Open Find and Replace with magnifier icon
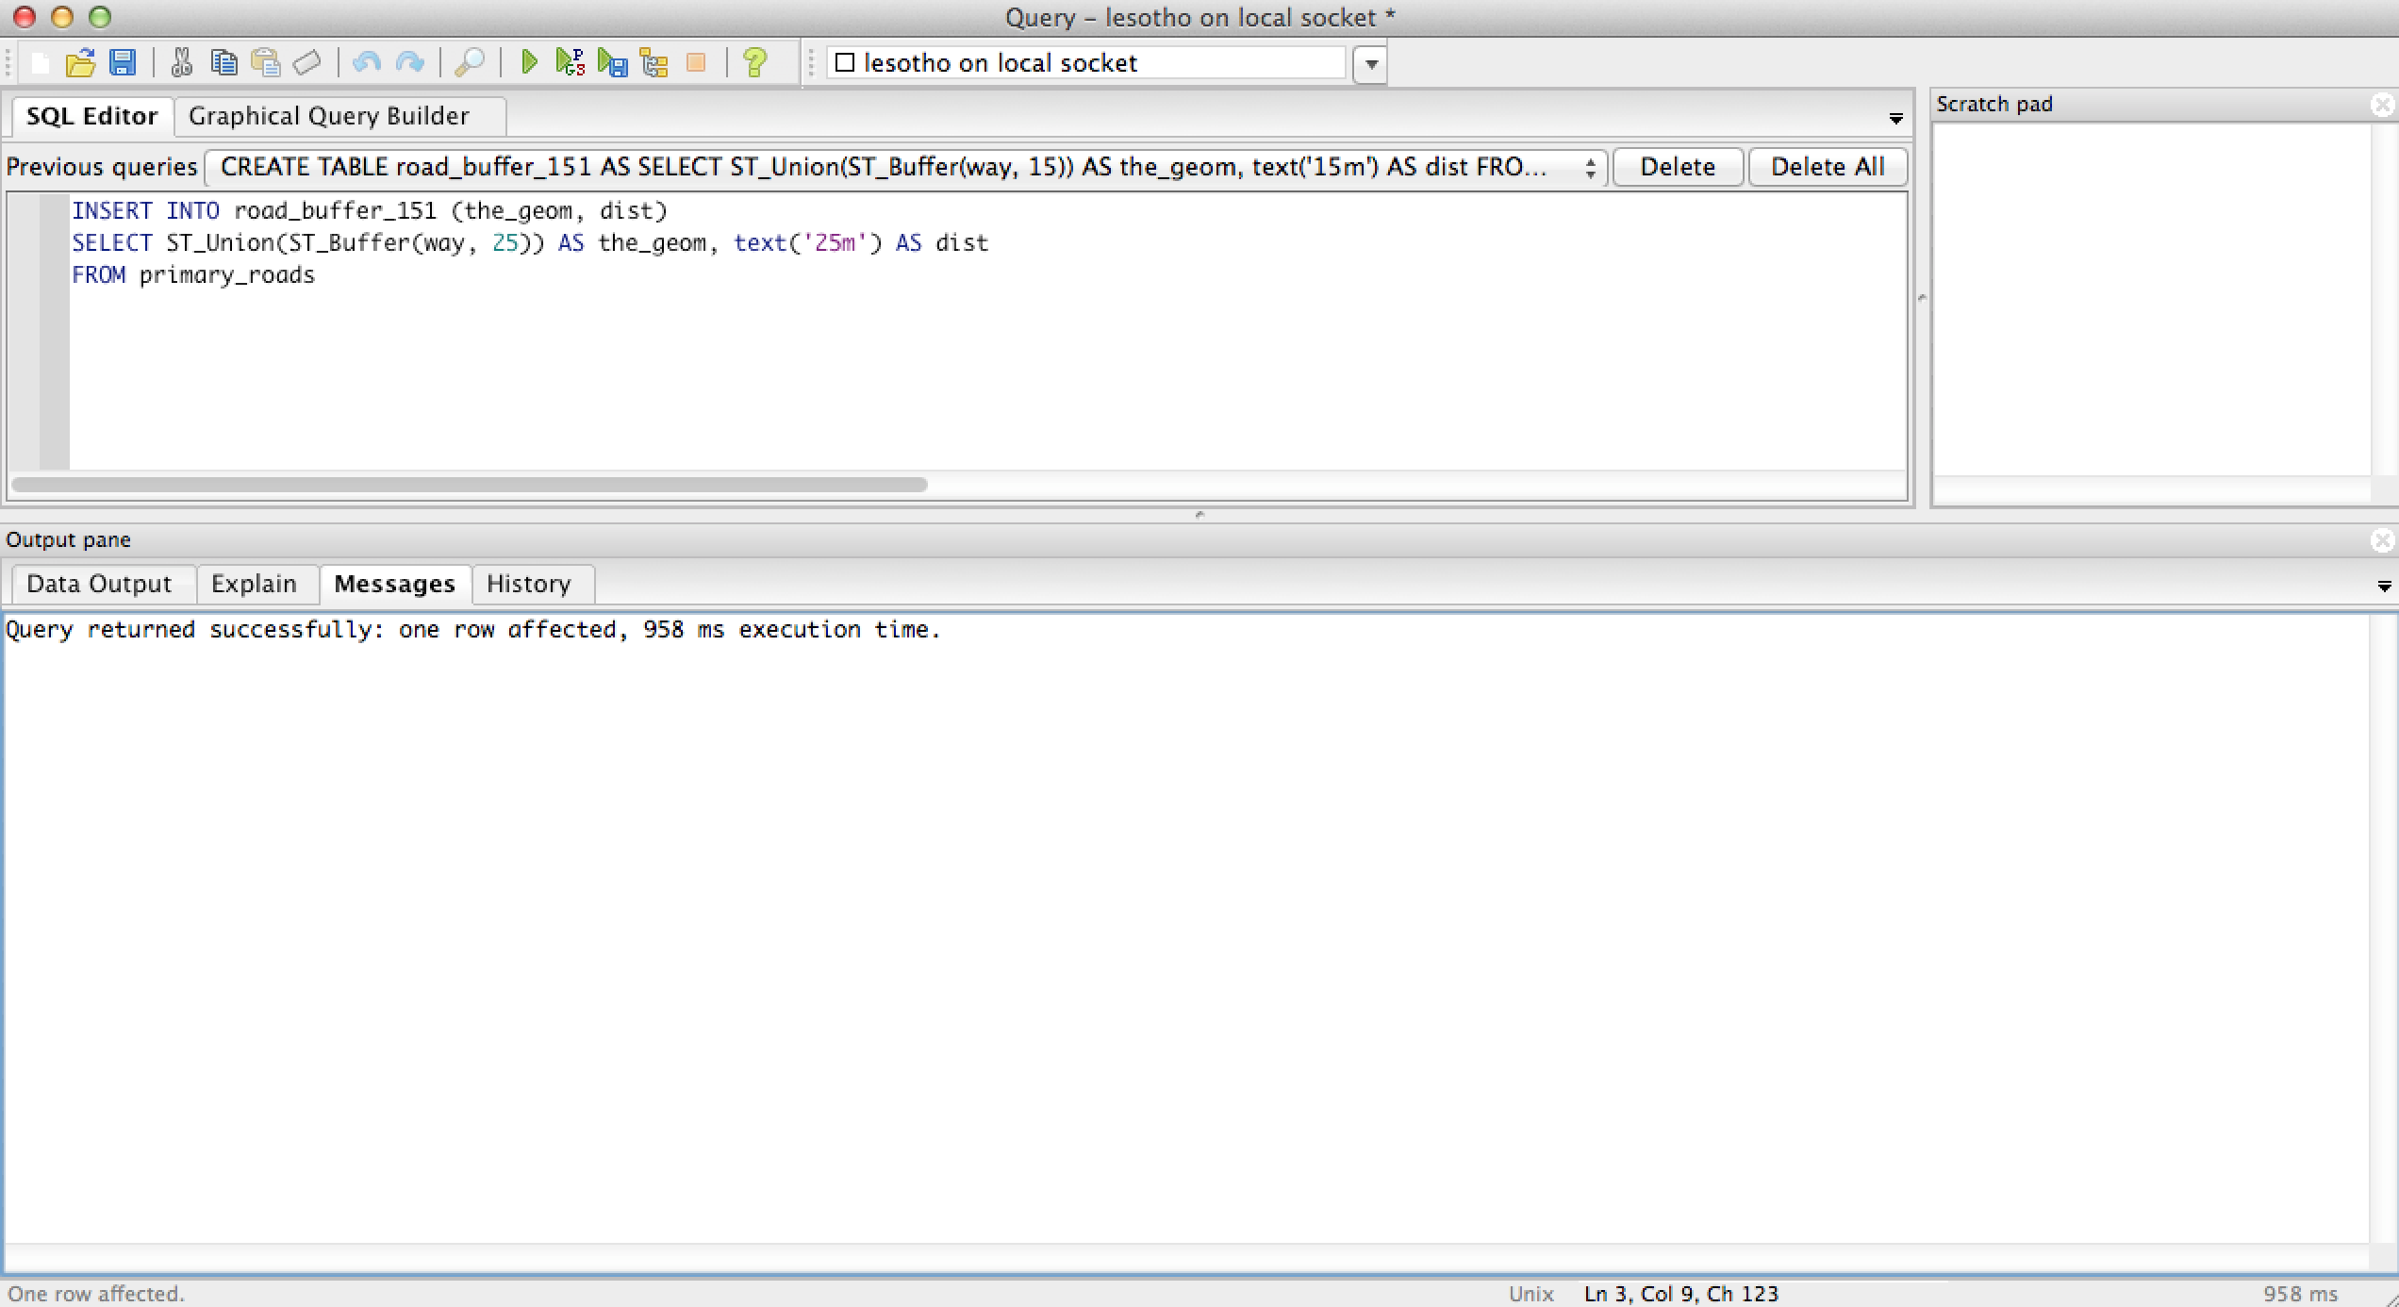Viewport: 2399px width, 1307px height. point(469,63)
